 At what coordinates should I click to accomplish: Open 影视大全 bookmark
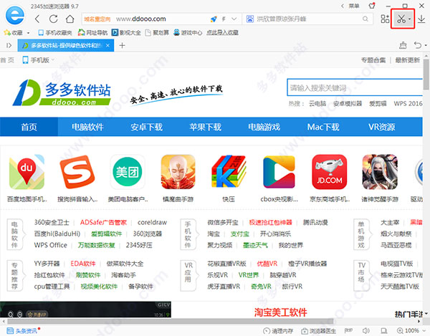pos(126,33)
